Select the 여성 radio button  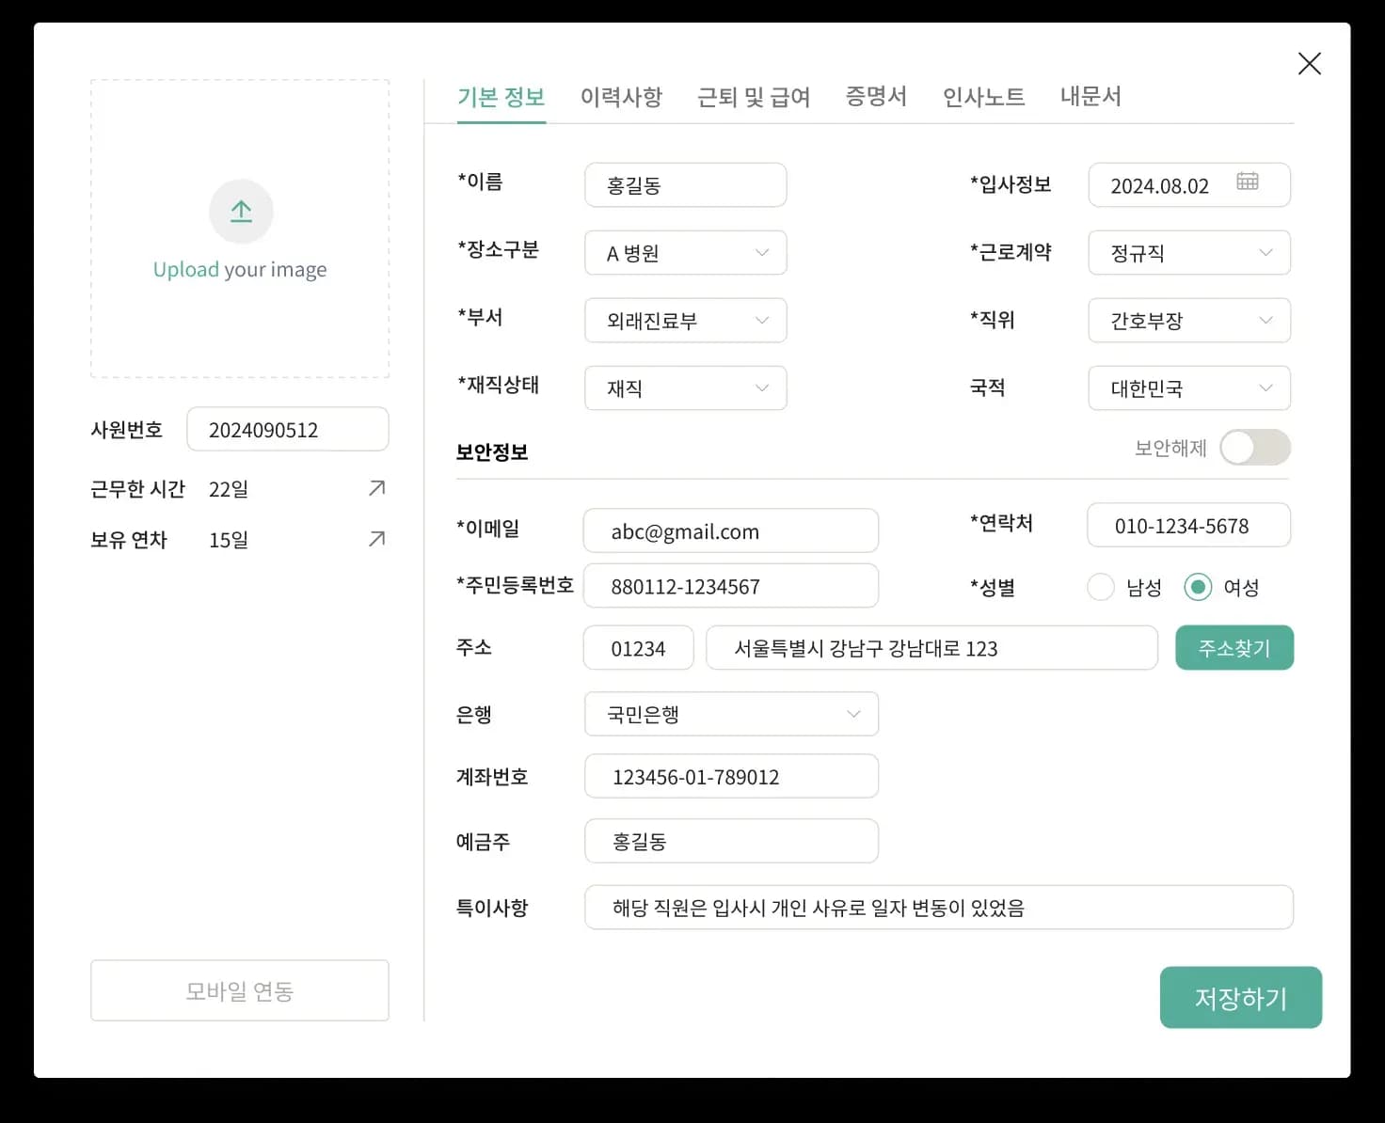(1198, 588)
